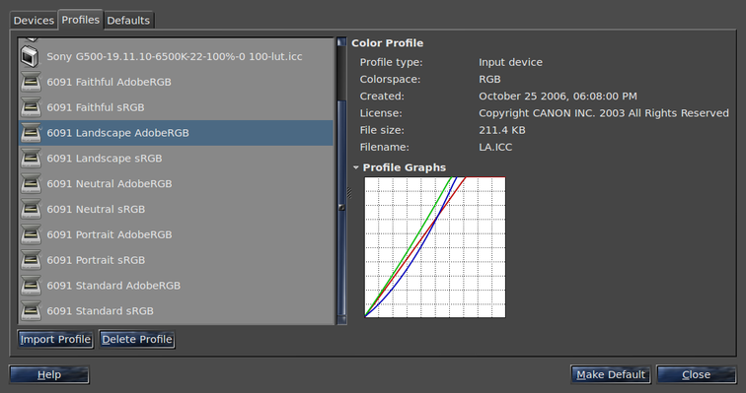
Task: Click scanner icon beside 6091 Neutral AdobeRGB
Action: click(31, 184)
